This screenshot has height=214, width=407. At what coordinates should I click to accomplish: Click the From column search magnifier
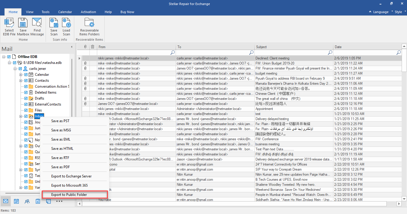[x=172, y=53]
